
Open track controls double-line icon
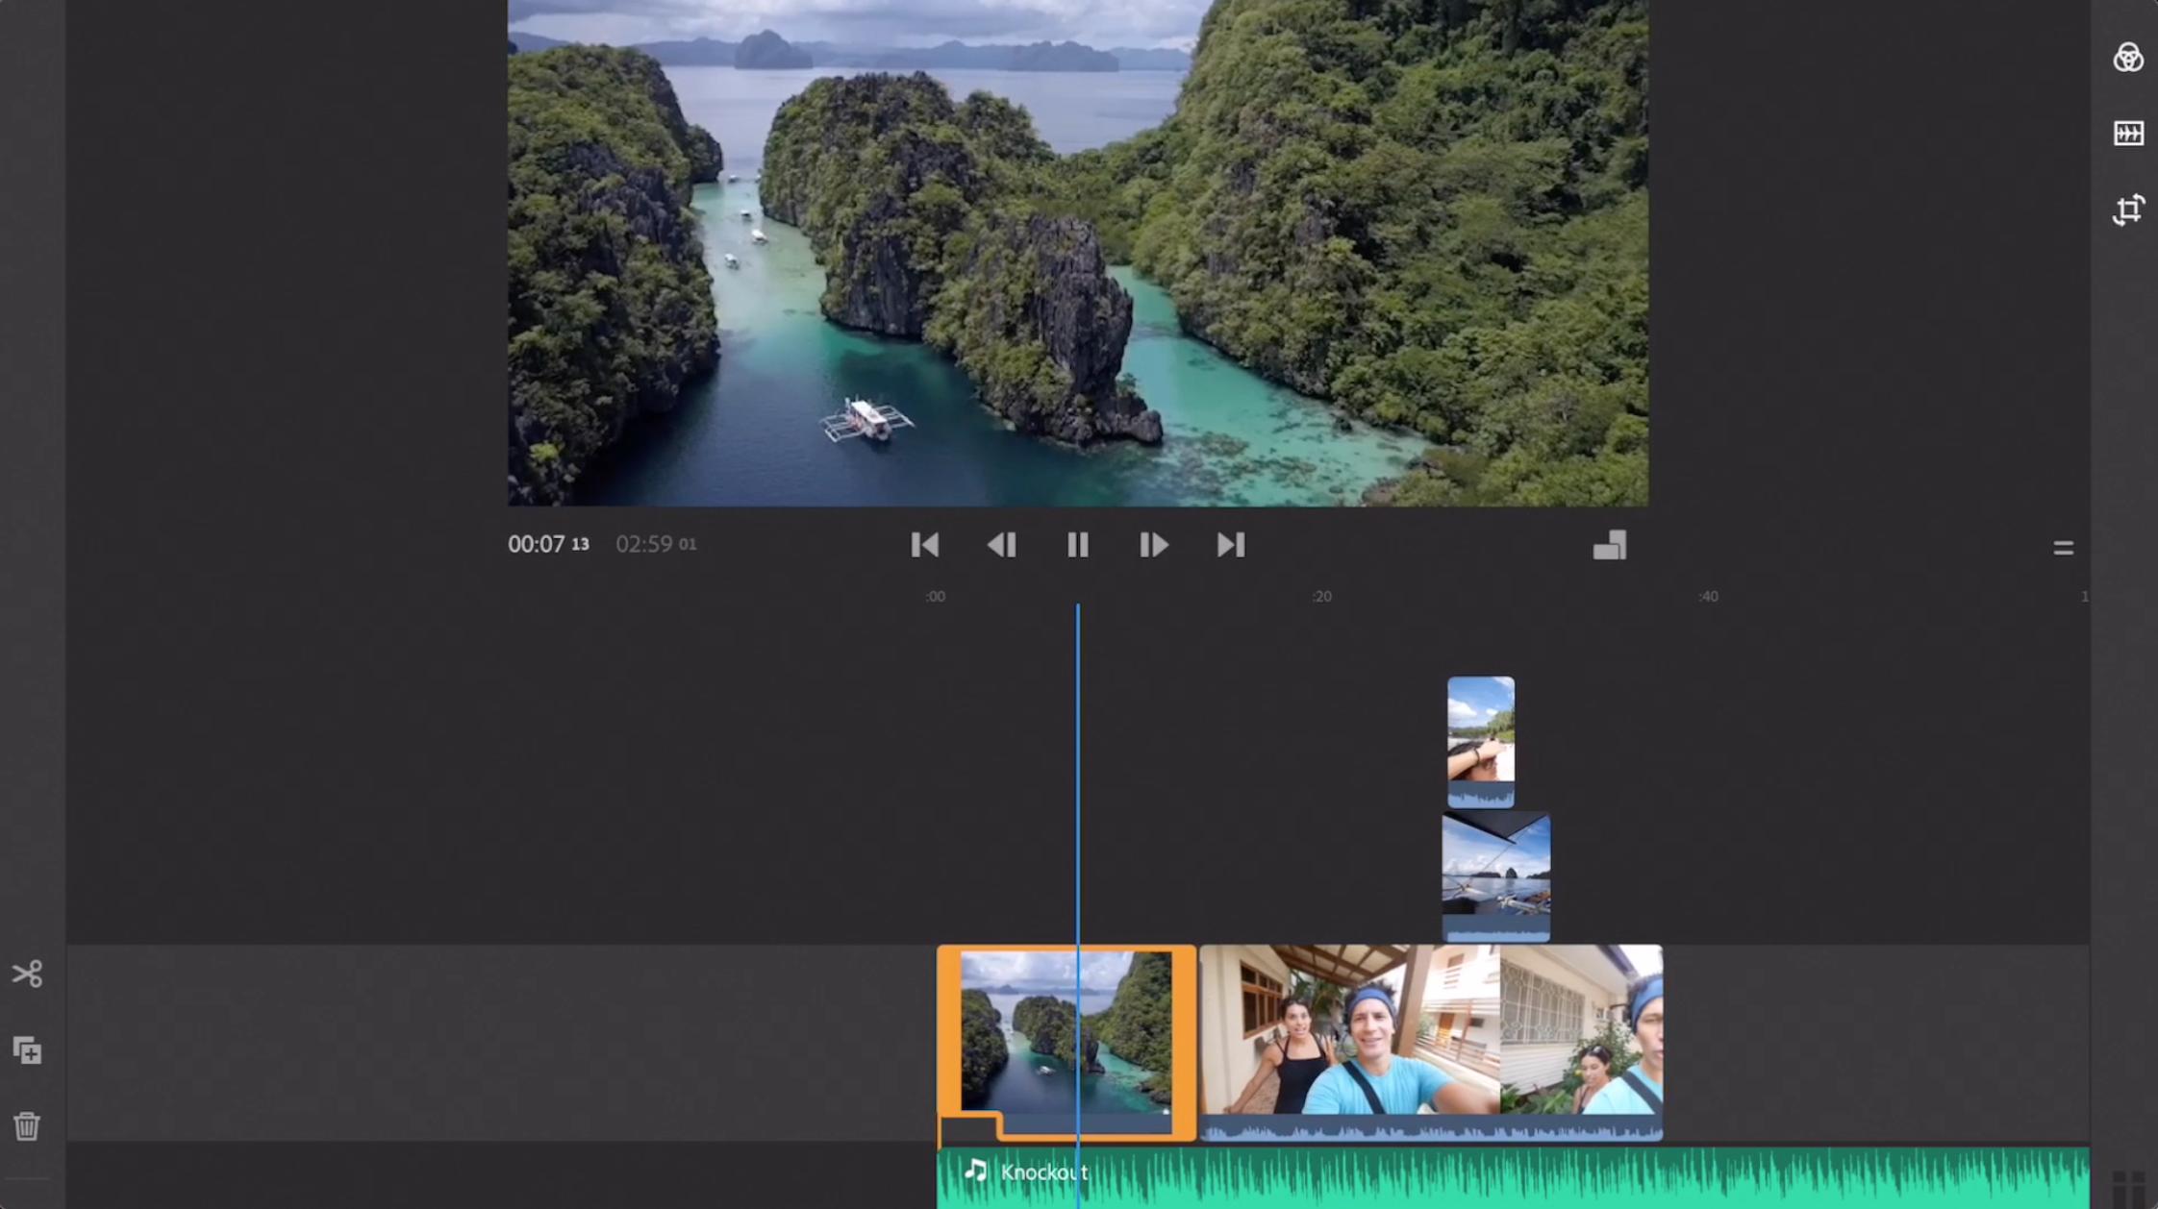[2063, 548]
